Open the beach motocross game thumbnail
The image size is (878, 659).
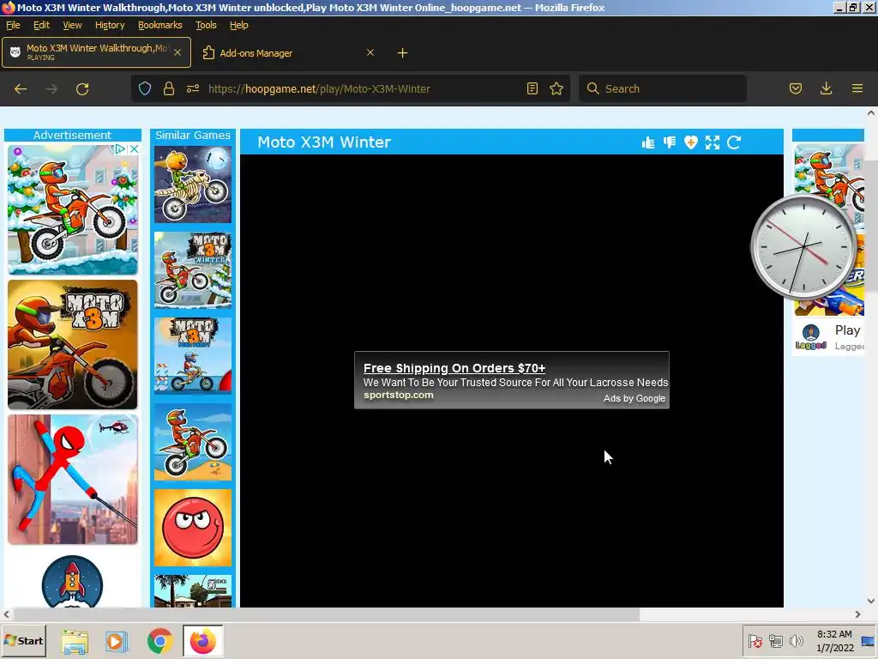pyautogui.click(x=193, y=442)
